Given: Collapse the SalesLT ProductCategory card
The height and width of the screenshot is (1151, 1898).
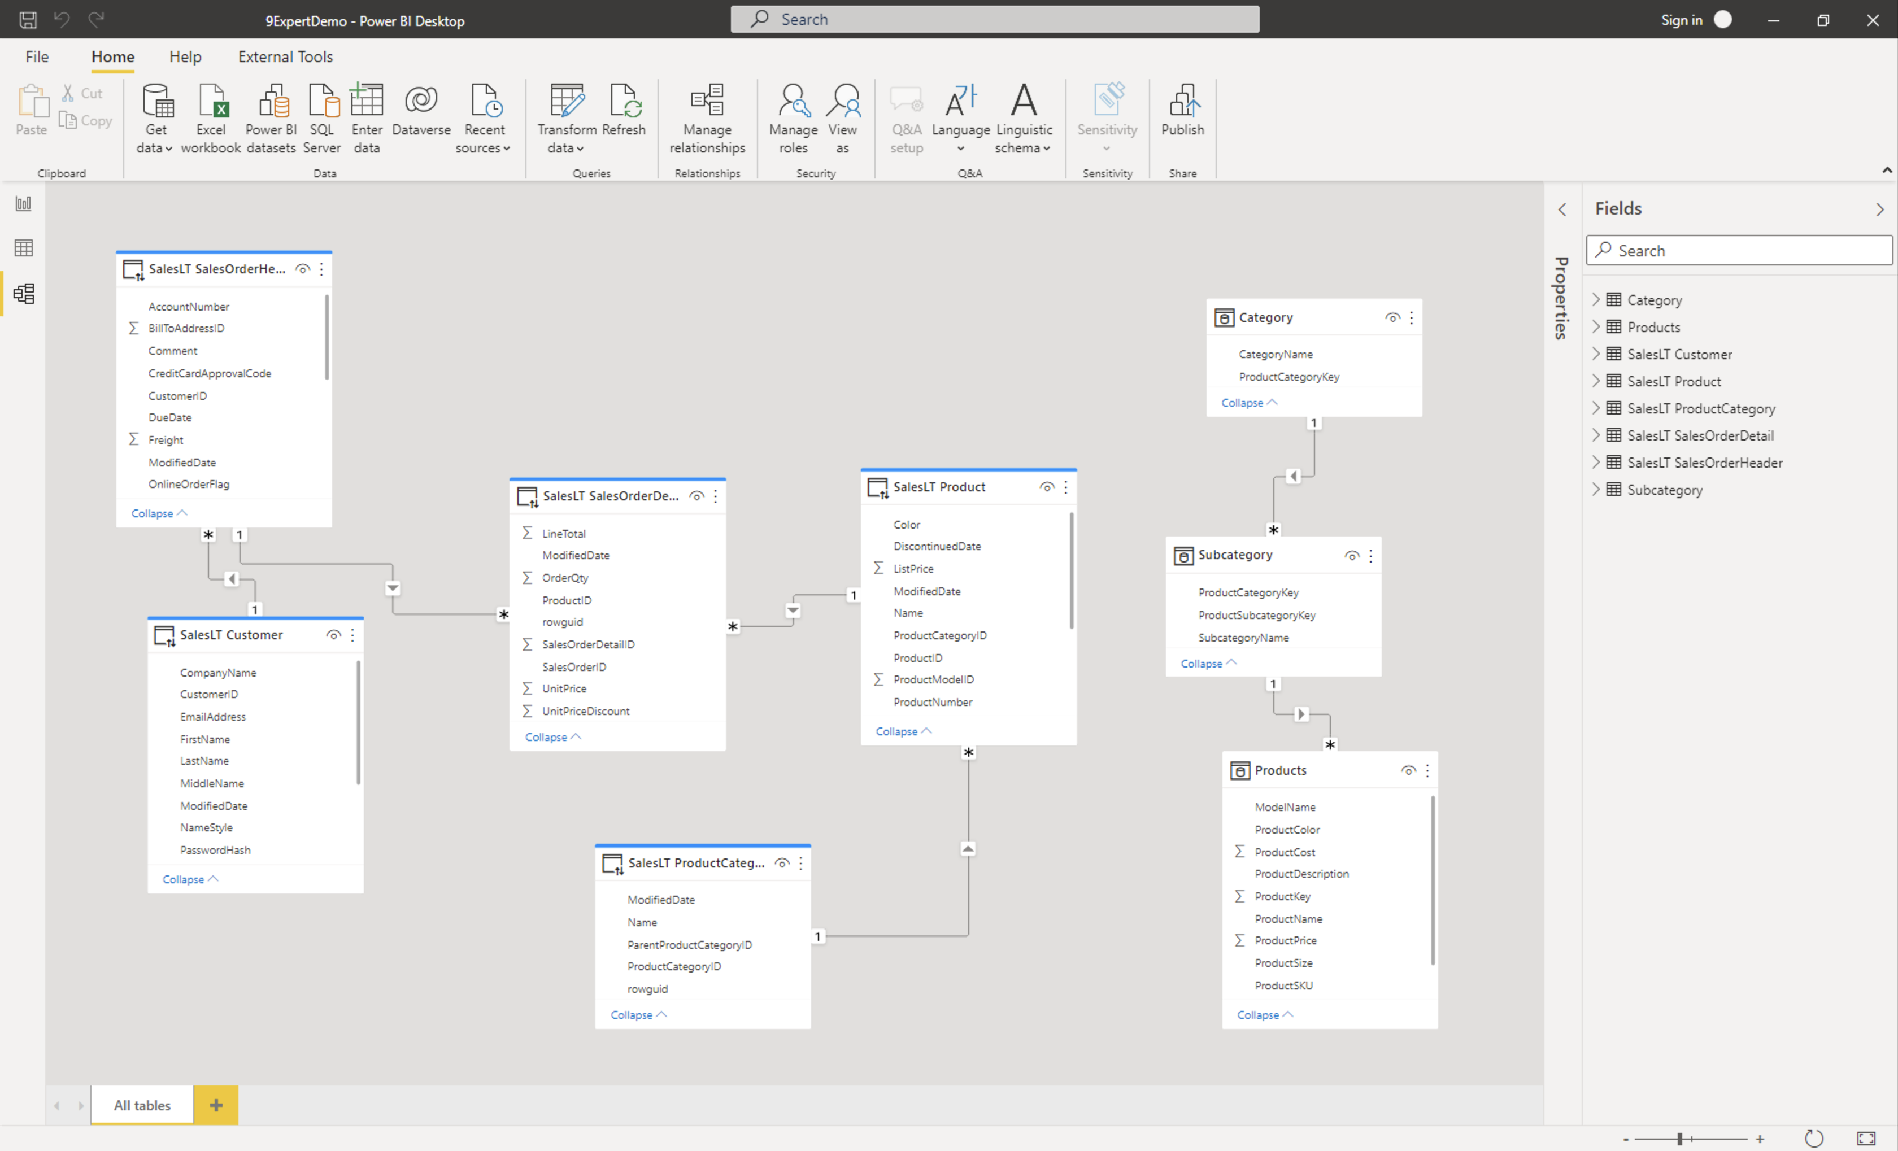Looking at the screenshot, I should coord(638,1015).
